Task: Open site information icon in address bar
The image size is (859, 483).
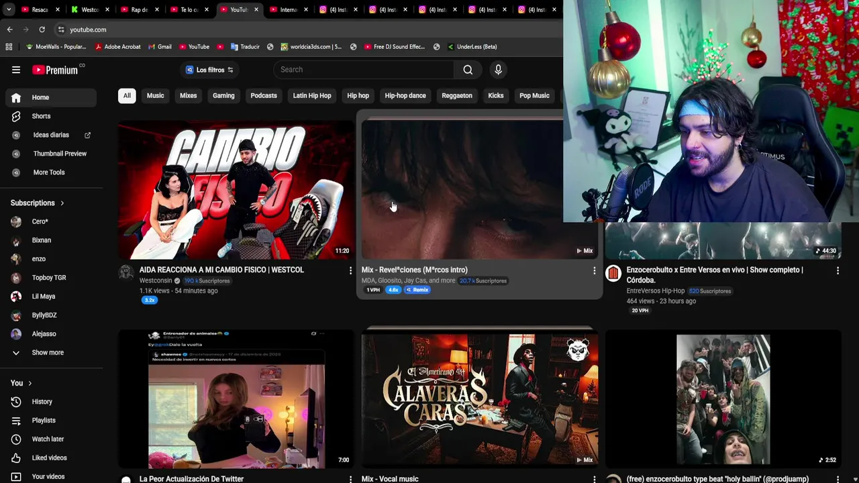Action: [x=61, y=30]
